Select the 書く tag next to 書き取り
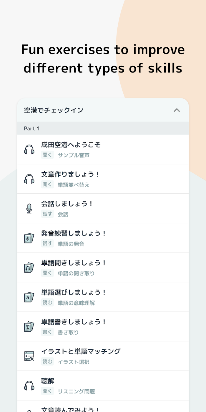Image resolution: width=206 pixels, height=412 pixels. (x=47, y=332)
